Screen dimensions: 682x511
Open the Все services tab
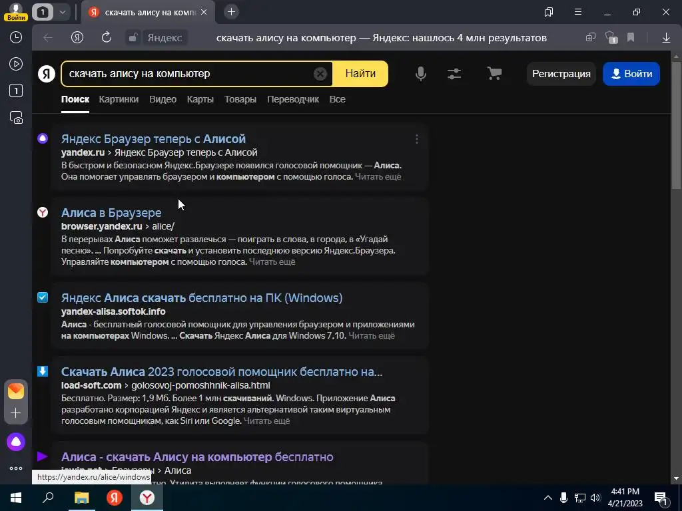pos(338,99)
